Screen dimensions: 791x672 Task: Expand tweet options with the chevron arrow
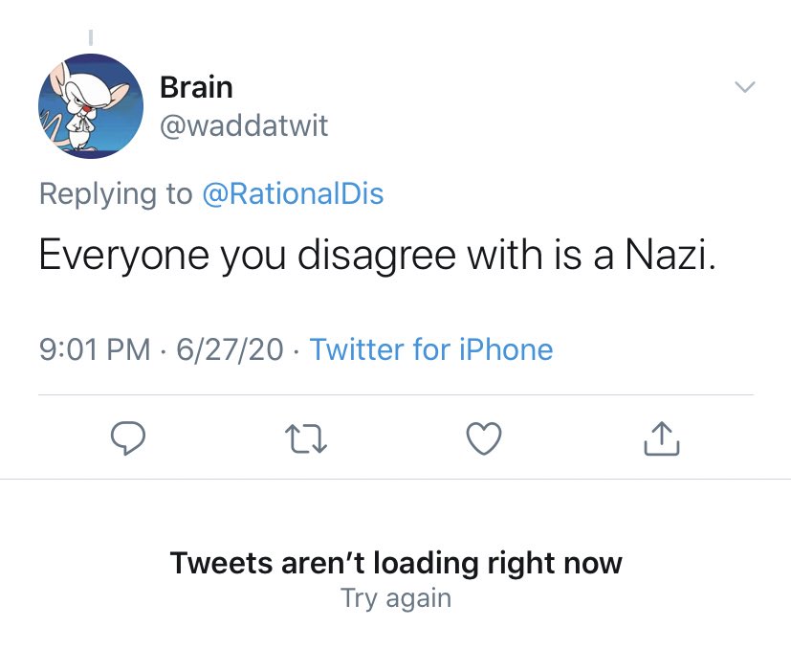coord(744,87)
